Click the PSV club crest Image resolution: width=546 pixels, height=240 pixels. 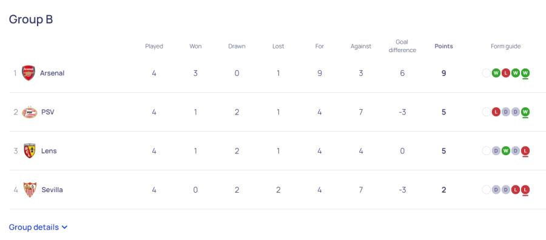point(30,112)
